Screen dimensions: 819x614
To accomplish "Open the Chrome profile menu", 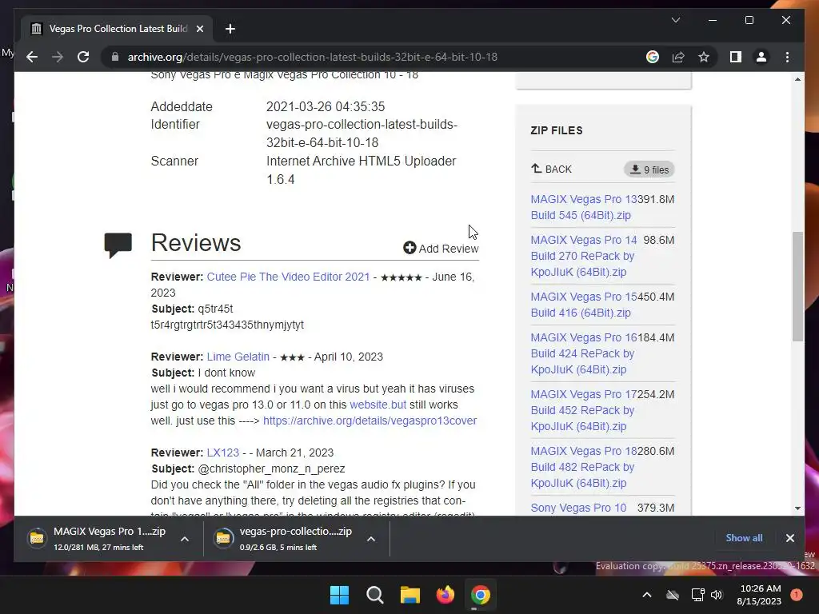I will click(761, 57).
